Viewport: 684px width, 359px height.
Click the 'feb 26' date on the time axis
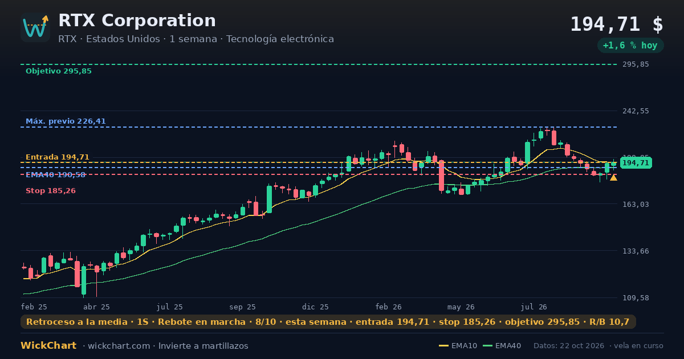click(389, 307)
